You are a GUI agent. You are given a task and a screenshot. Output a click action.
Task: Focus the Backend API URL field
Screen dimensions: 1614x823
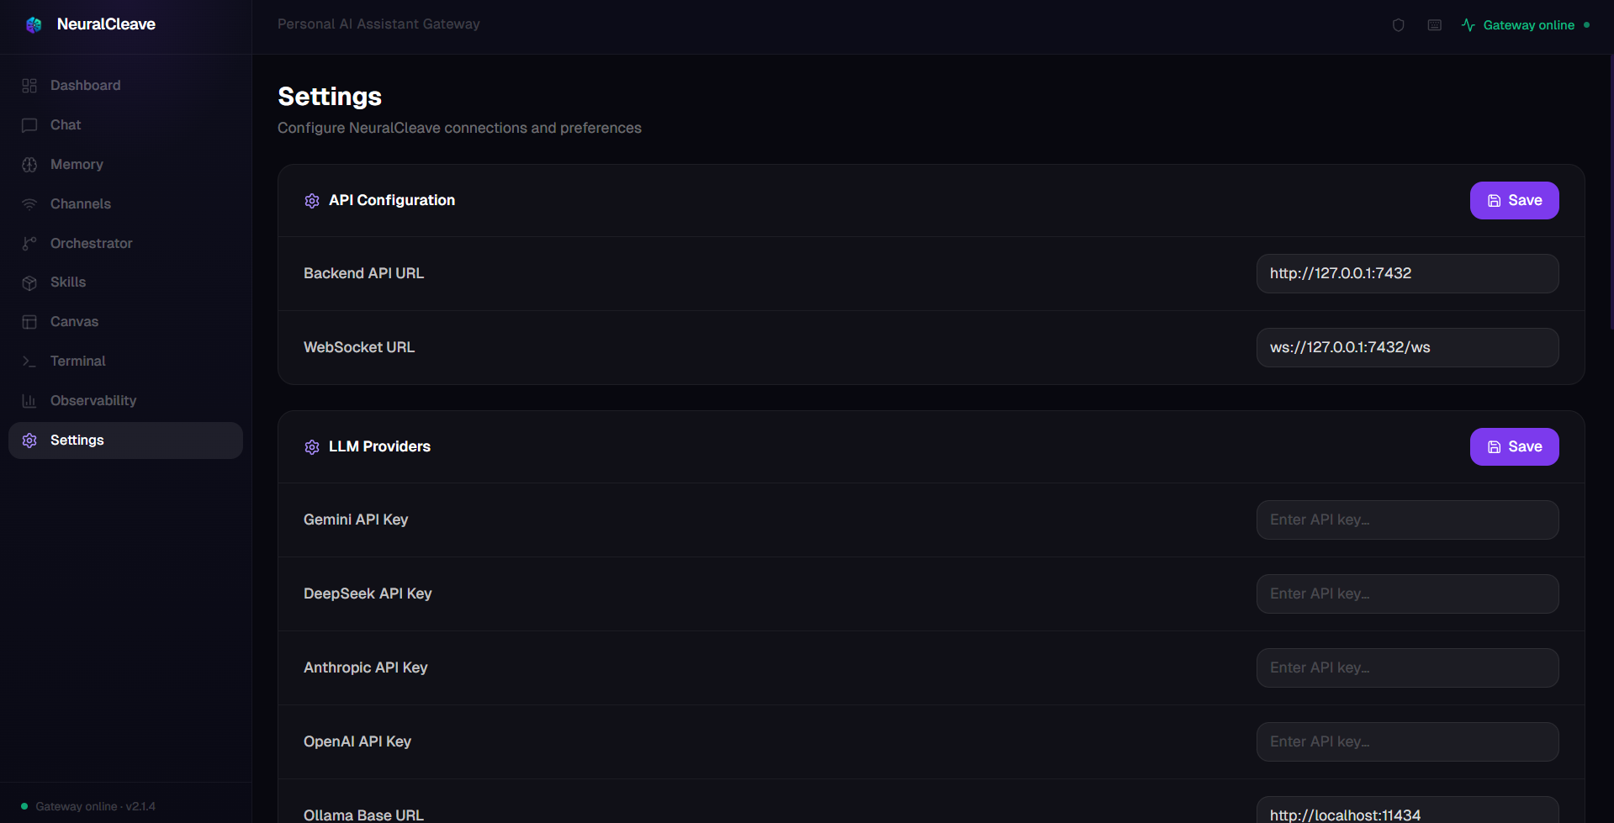(x=1407, y=274)
